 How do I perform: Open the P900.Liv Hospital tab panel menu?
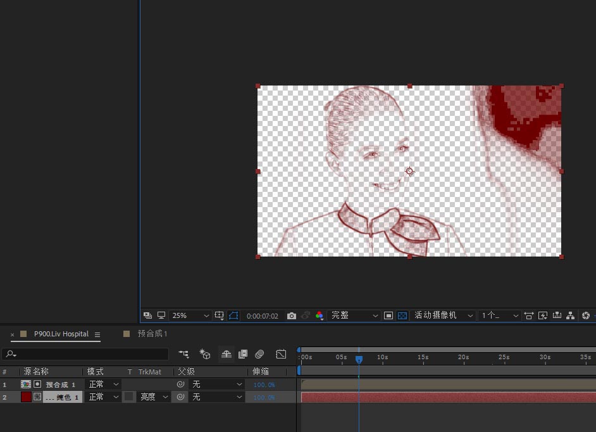tap(97, 334)
